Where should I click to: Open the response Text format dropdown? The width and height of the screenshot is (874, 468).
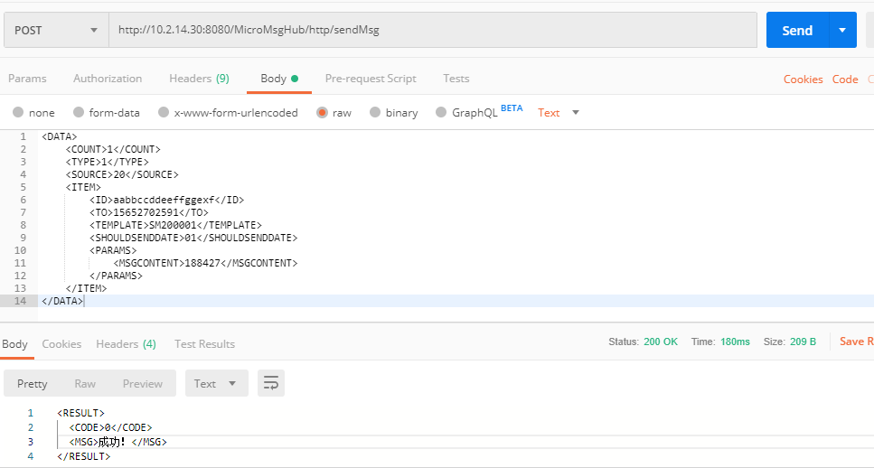[216, 383]
